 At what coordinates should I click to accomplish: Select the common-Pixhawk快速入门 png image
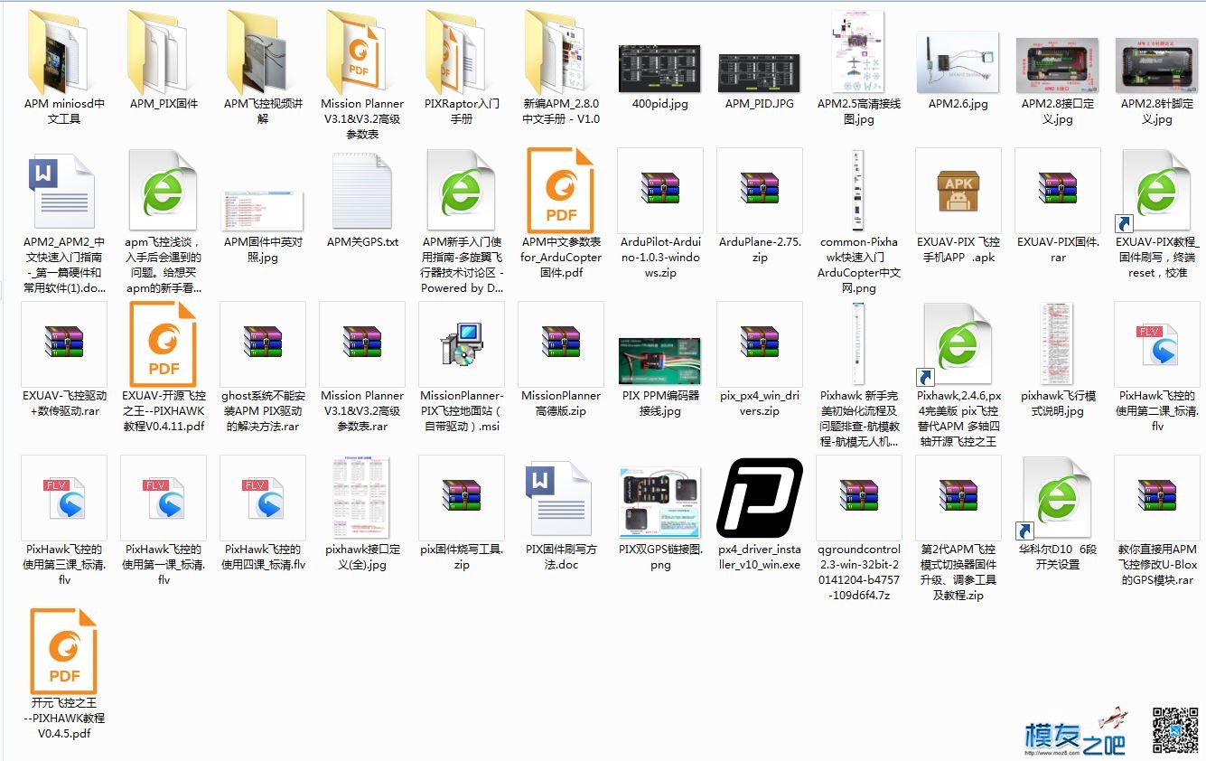[859, 192]
